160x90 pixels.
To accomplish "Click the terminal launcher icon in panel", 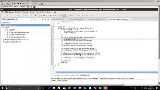I will [x=34, y=7].
